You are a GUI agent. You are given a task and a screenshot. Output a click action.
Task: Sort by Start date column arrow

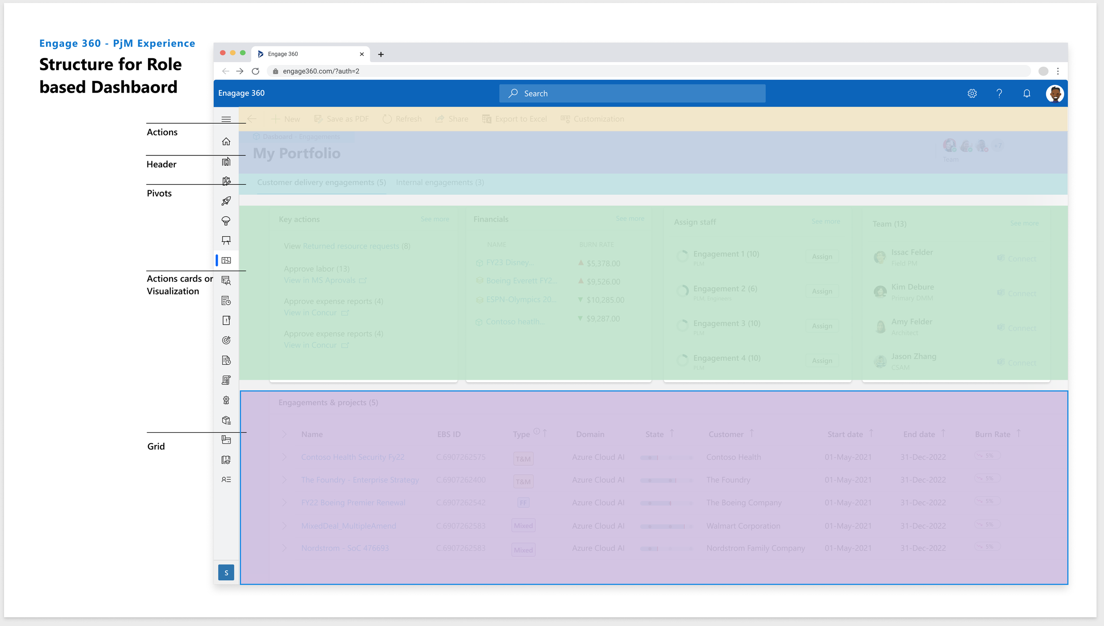tap(871, 433)
